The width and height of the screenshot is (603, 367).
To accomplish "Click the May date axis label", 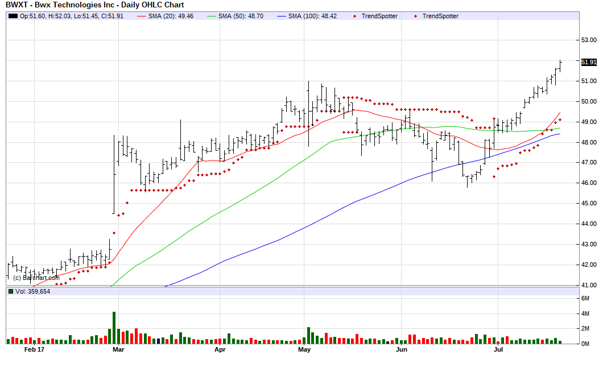I will click(304, 349).
